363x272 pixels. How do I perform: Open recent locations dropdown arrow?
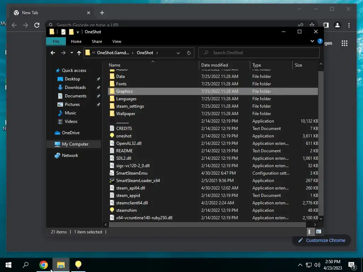pos(72,53)
